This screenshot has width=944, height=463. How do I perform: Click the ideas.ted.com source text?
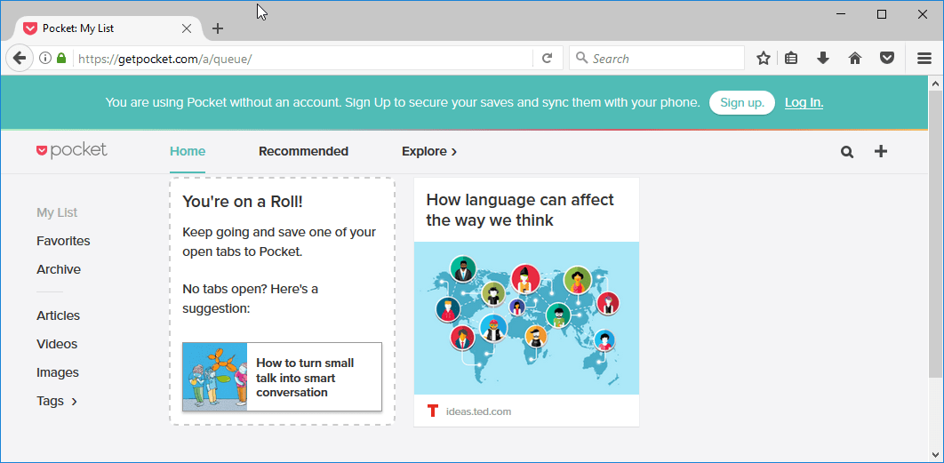point(478,411)
